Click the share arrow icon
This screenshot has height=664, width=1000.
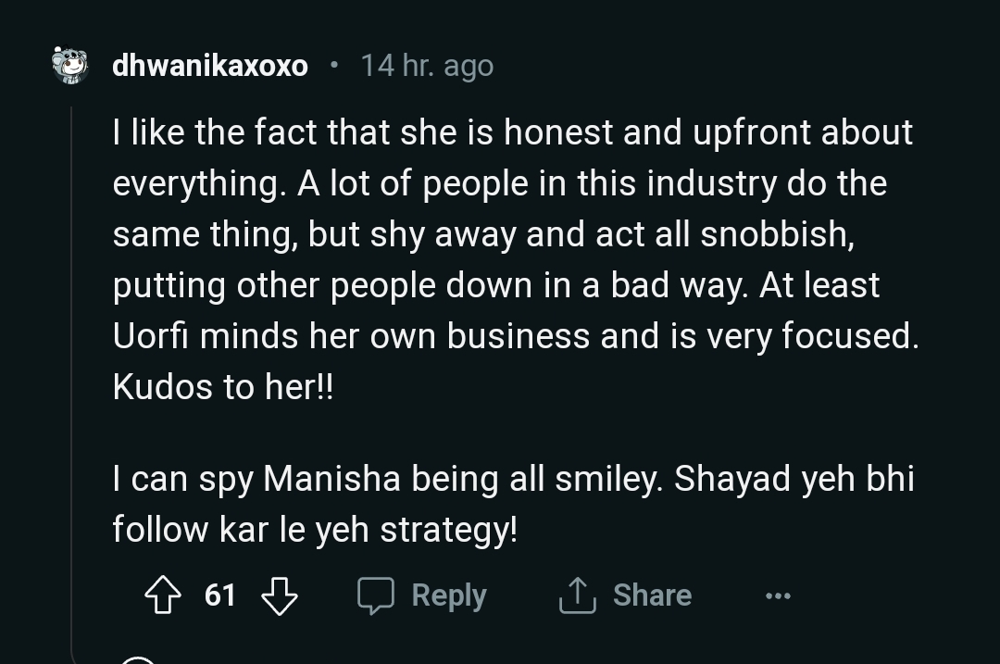pos(575,595)
